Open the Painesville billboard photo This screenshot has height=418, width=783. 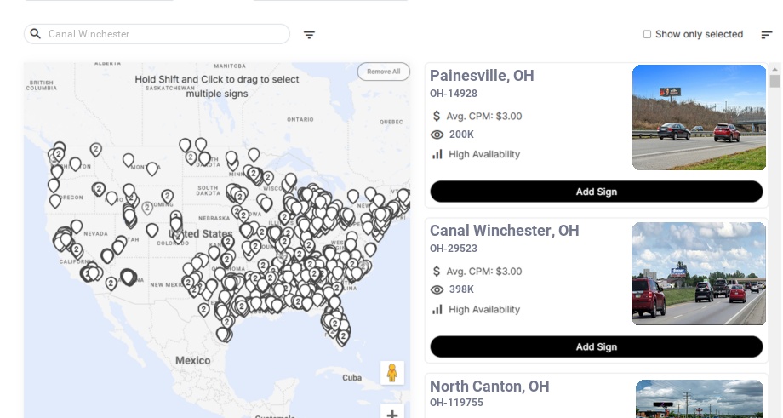[699, 117]
